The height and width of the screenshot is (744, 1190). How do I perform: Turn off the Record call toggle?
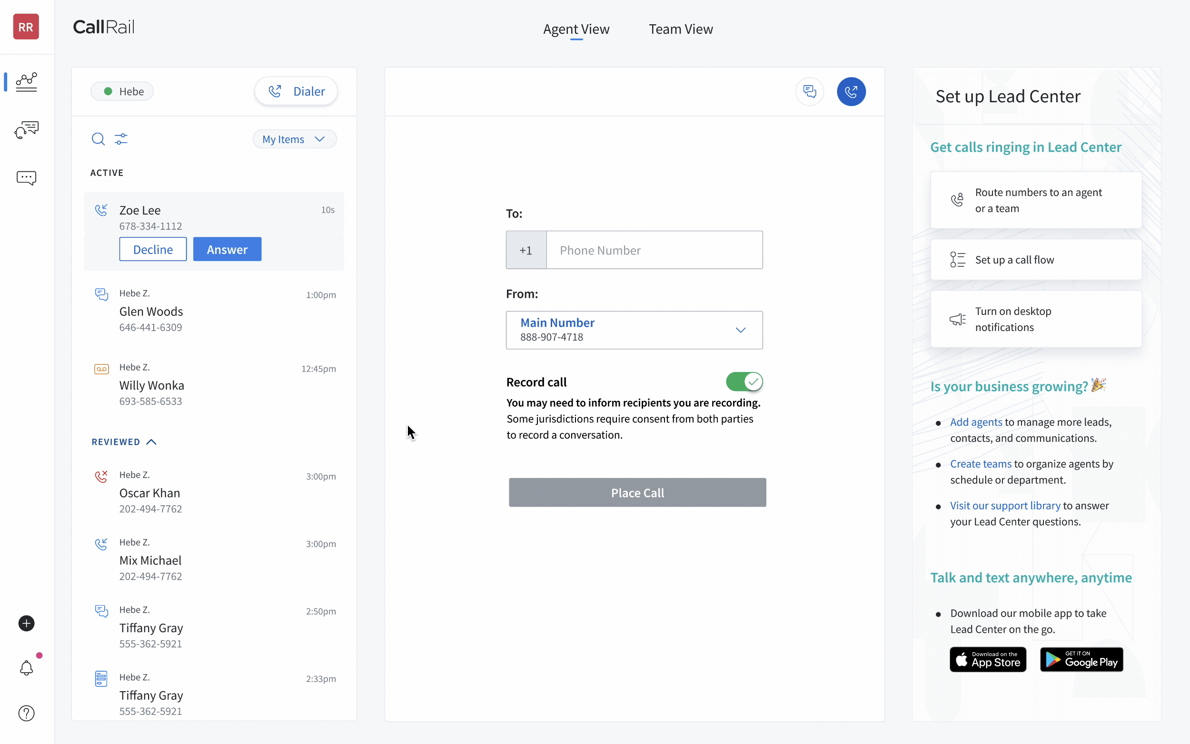tap(744, 382)
